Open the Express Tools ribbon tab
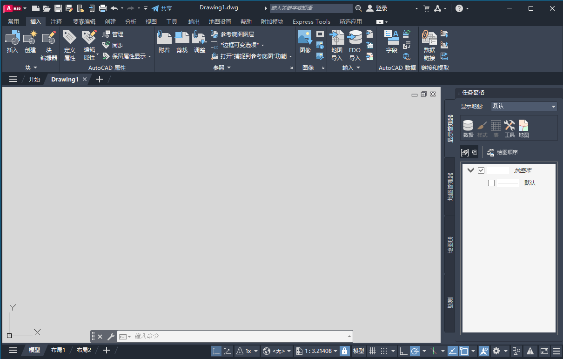The image size is (563, 359). click(311, 21)
